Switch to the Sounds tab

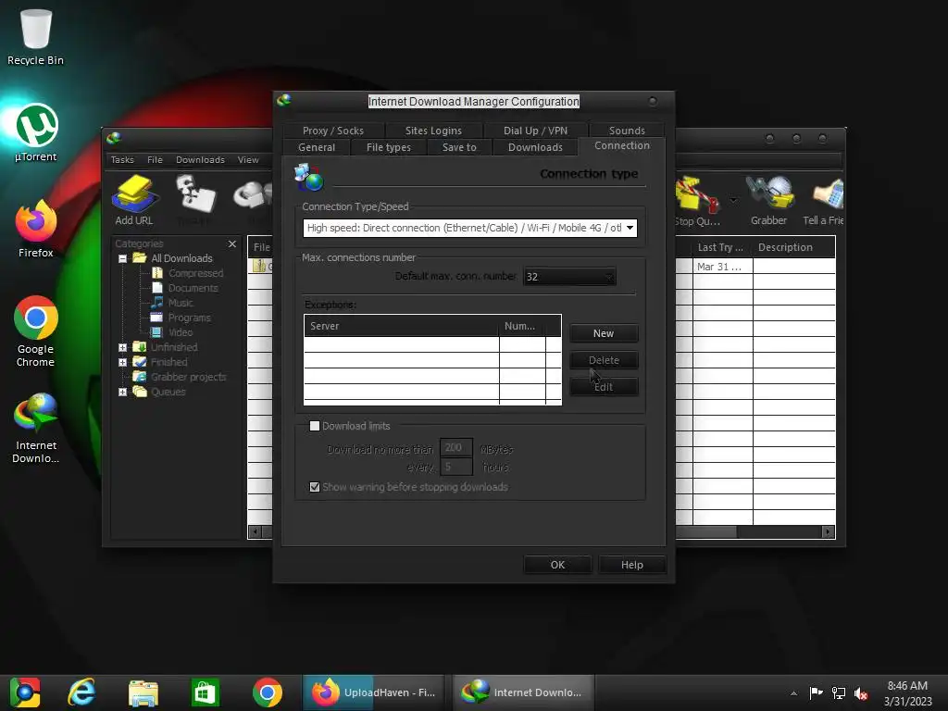pos(627,131)
